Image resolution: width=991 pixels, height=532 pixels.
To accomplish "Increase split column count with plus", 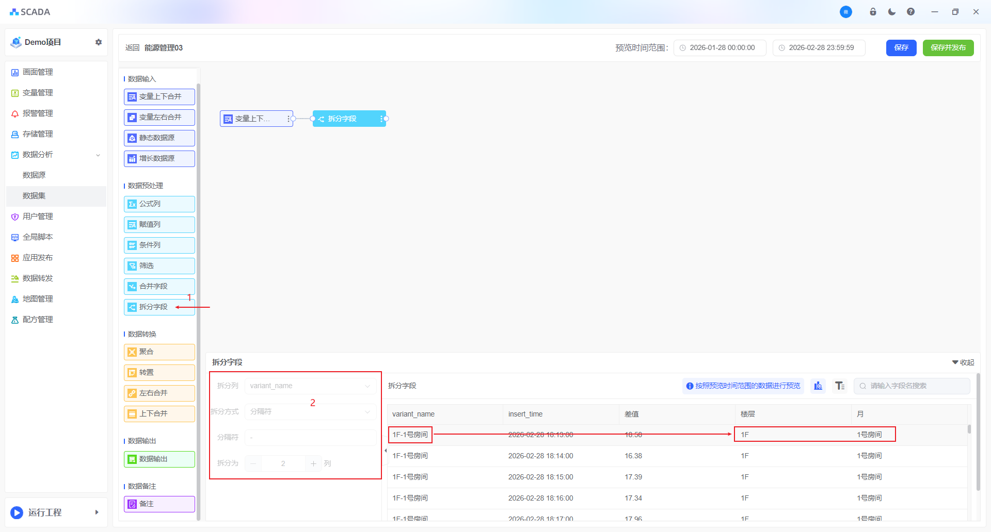I will [313, 463].
